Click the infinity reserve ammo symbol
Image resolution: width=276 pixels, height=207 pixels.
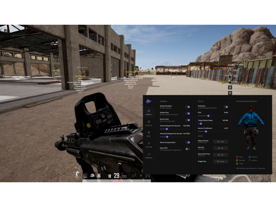pyautogui.click(x=124, y=176)
